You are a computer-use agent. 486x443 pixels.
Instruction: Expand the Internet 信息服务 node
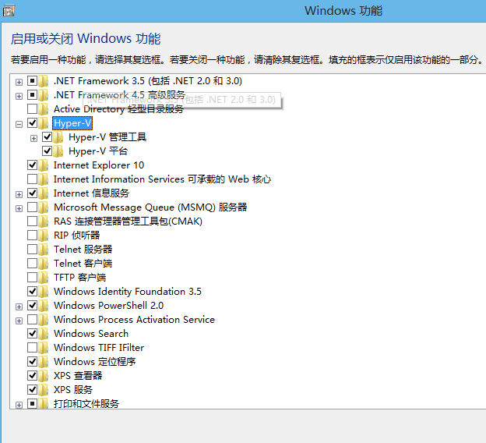(x=19, y=195)
